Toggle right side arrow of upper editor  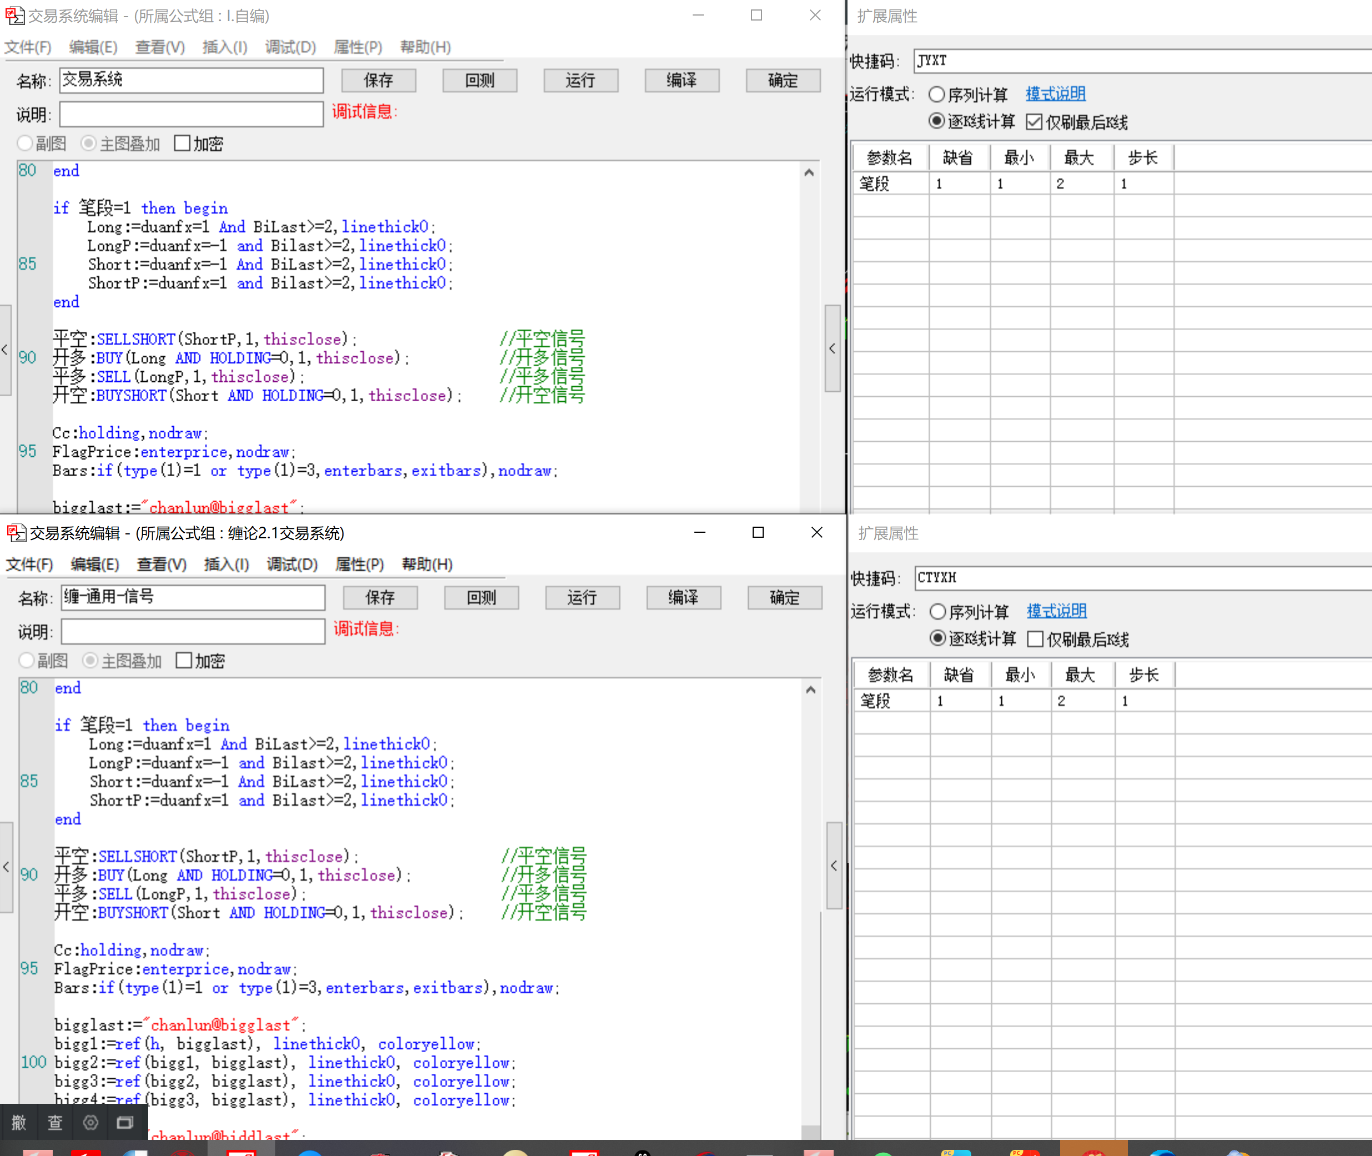point(832,348)
